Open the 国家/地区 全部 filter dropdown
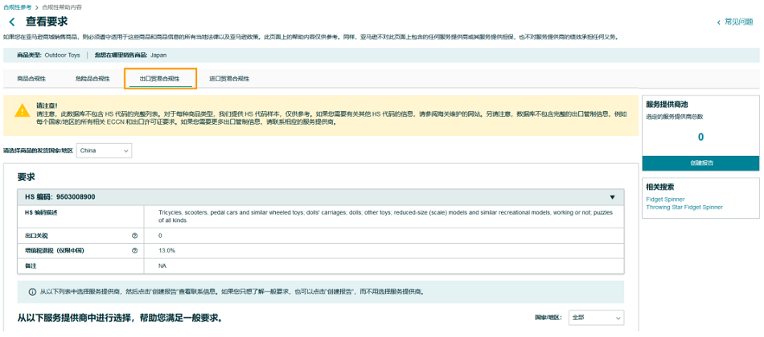Viewport: 764px width, 337px height. (x=595, y=318)
